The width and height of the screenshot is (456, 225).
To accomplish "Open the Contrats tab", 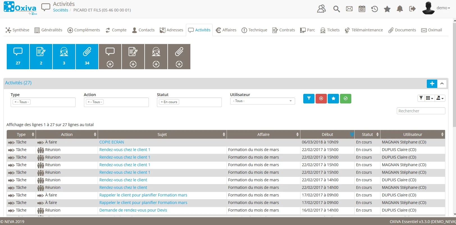I will pos(284,30).
